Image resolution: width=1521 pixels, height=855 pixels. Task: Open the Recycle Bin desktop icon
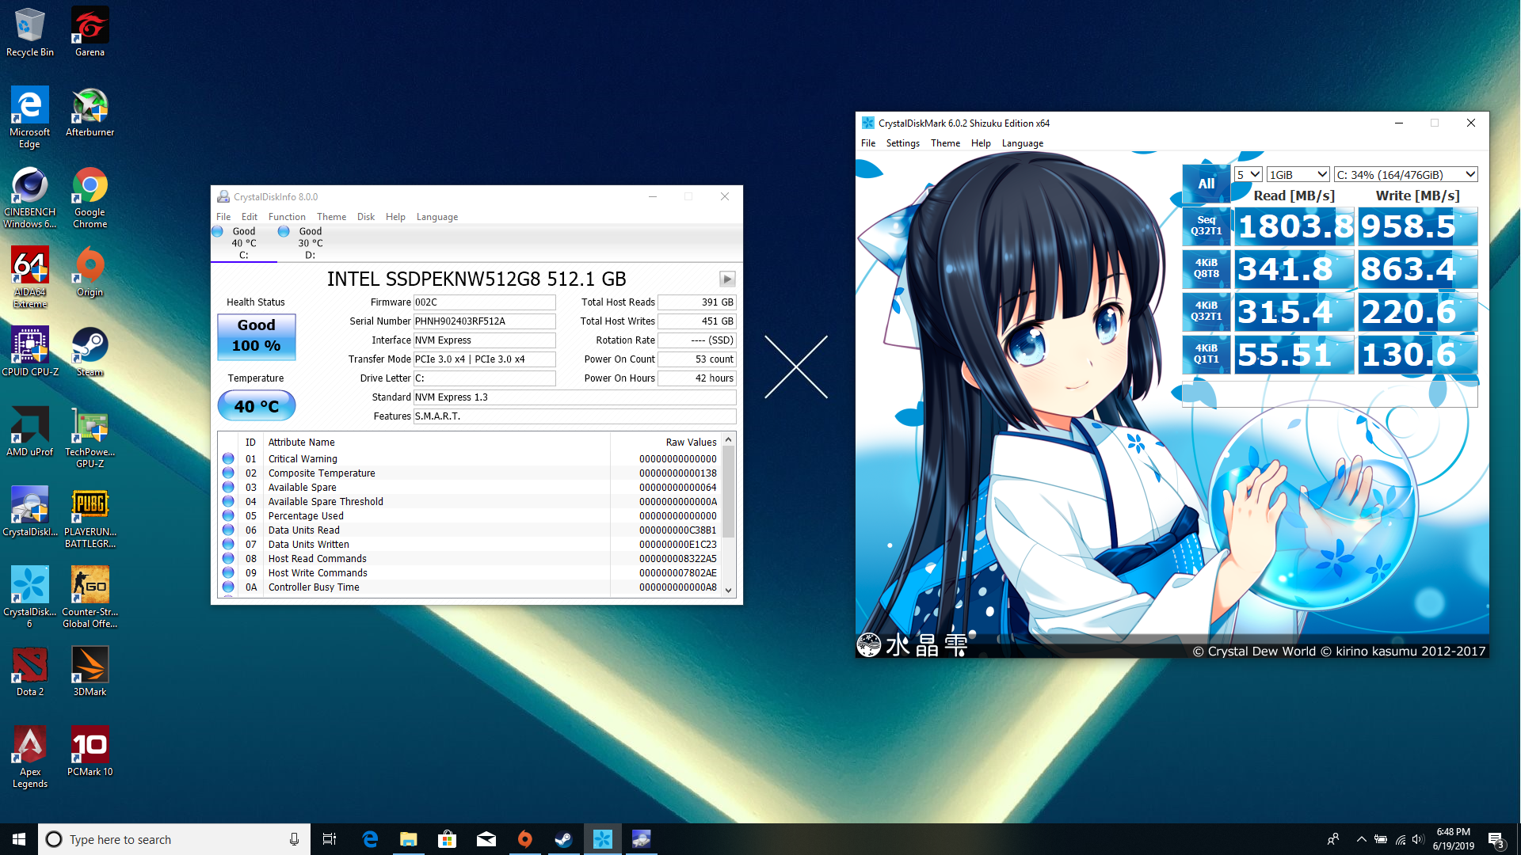point(30,32)
